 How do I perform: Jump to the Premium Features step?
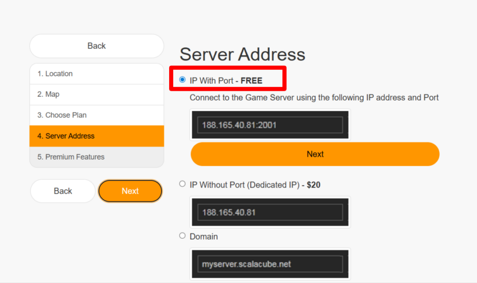96,157
